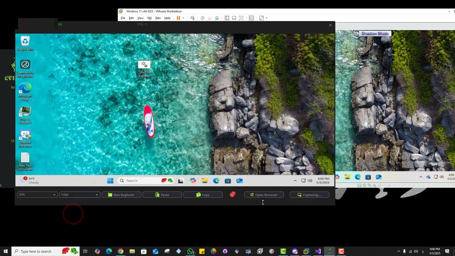Show hidden icons on remote tray

(295, 181)
